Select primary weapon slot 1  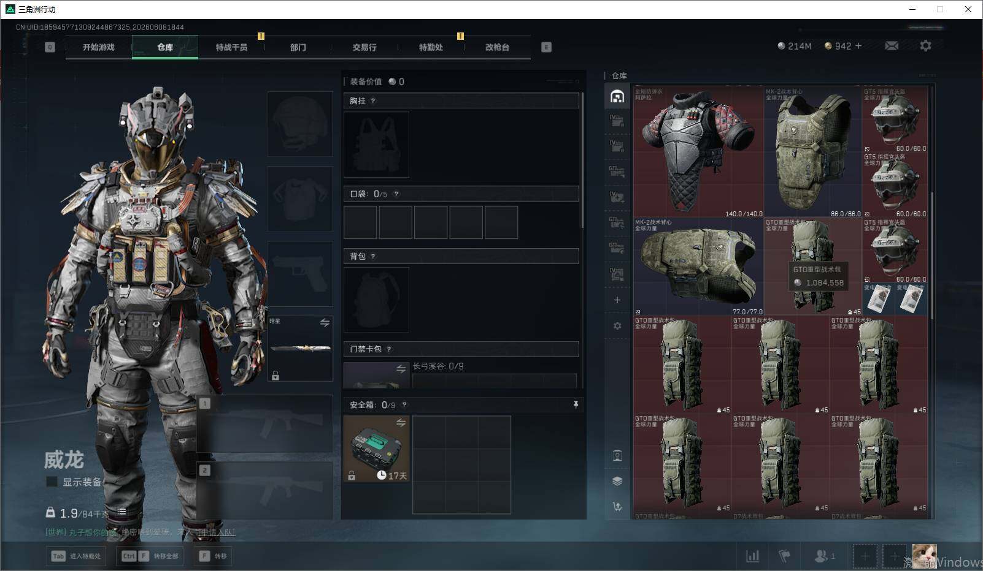point(265,423)
